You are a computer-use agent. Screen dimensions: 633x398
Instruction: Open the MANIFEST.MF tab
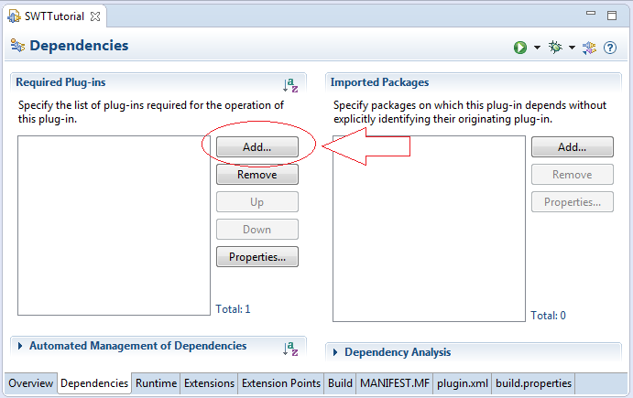(395, 383)
